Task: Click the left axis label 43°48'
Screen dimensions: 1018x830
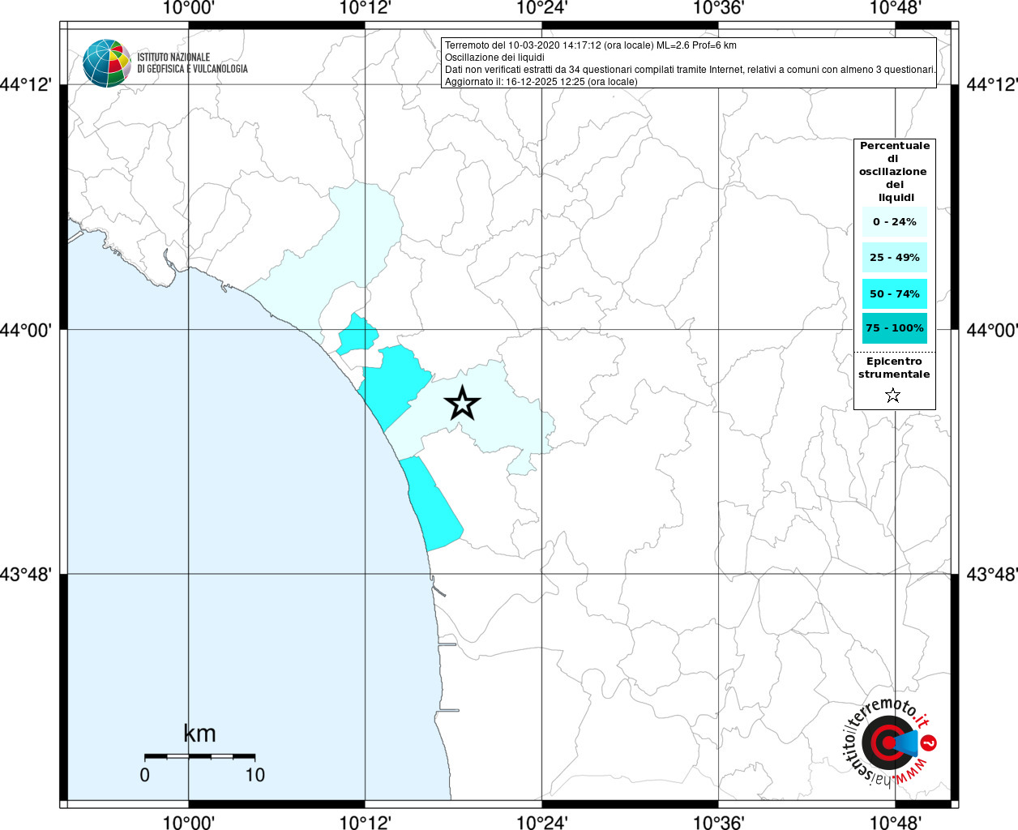Action: click(26, 575)
